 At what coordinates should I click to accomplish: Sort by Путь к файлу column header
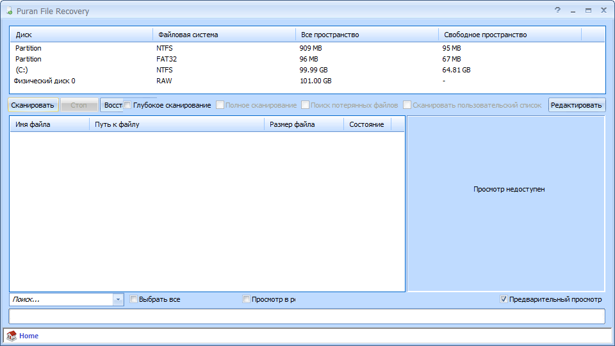pos(177,124)
